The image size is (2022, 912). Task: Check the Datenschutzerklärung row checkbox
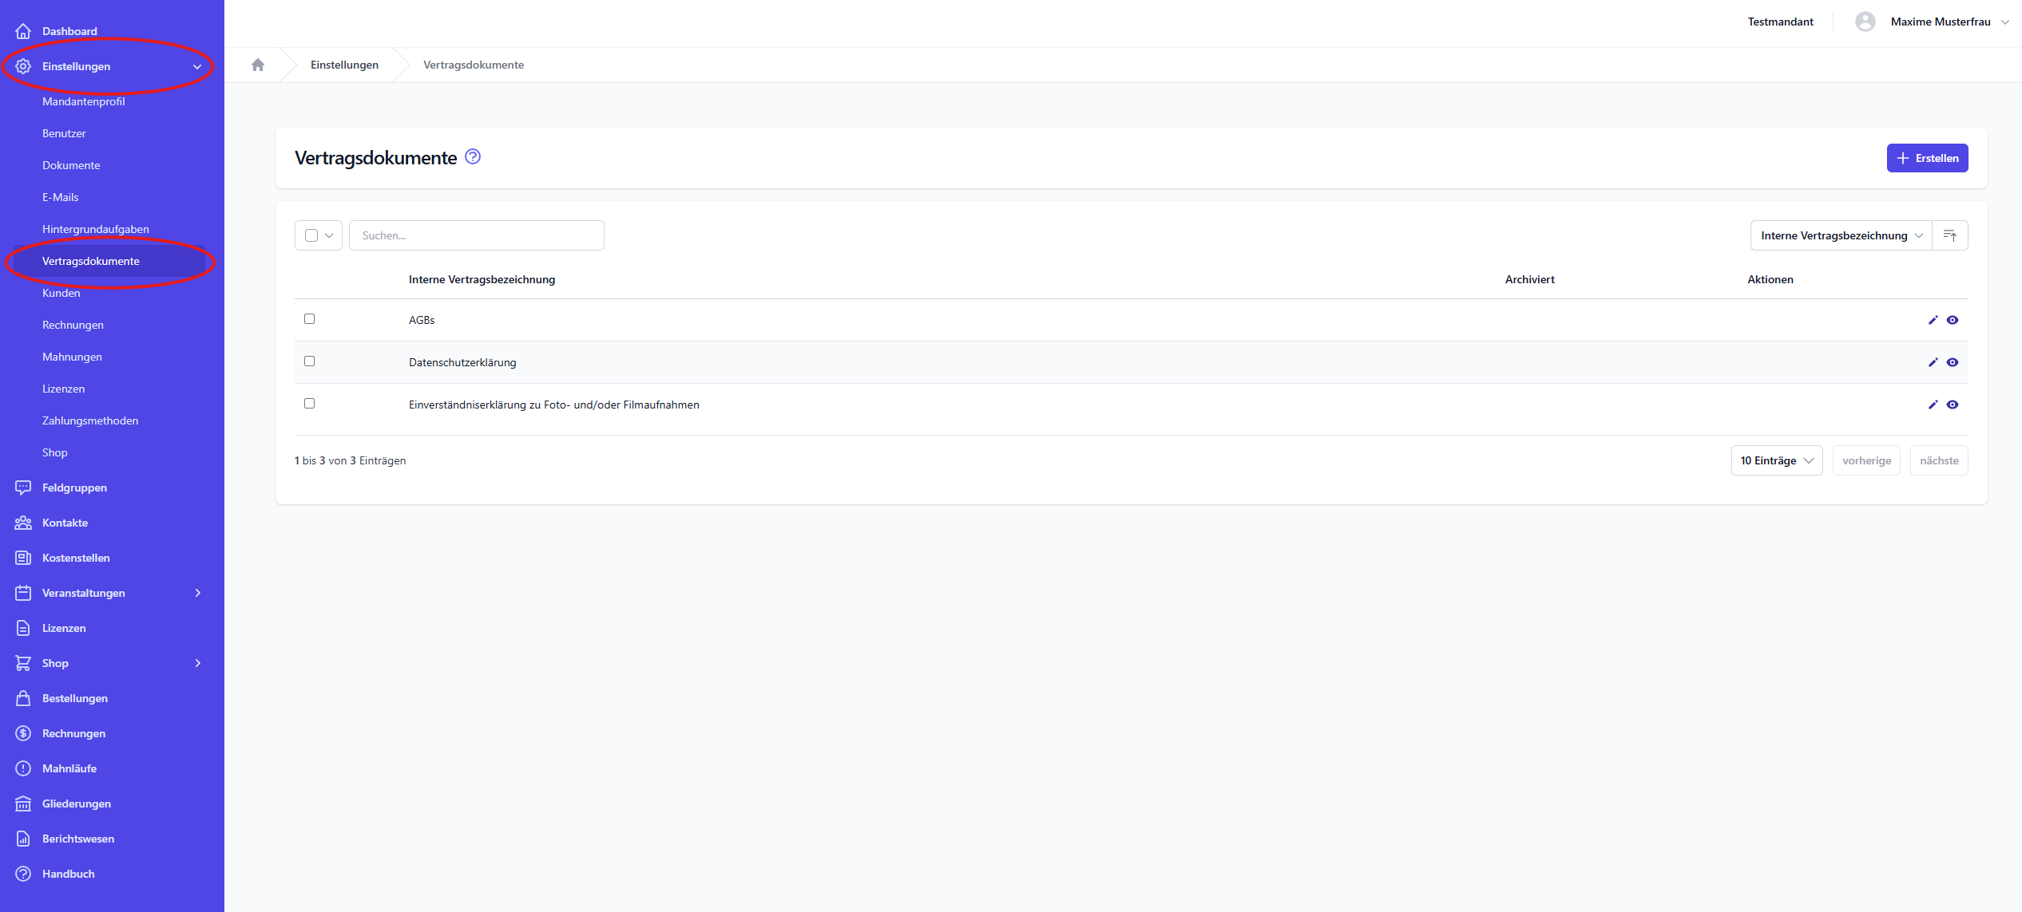(x=310, y=361)
